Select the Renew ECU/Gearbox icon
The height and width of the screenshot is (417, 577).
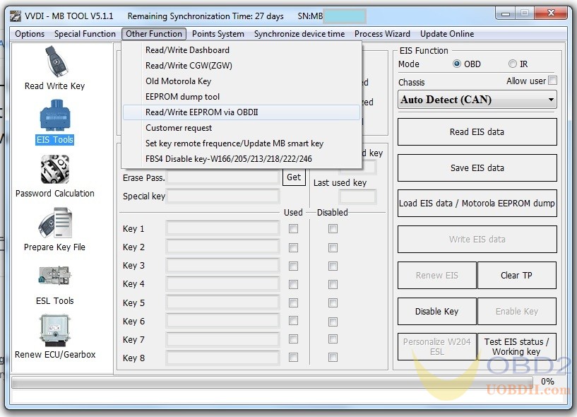(54, 331)
